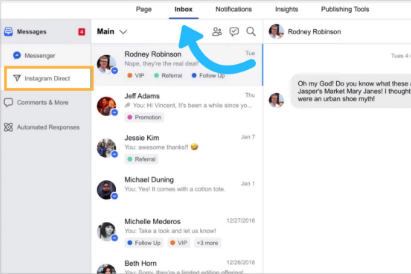Open Michelle Mederos conversation
This screenshot has width=411, height=274.
177,232
